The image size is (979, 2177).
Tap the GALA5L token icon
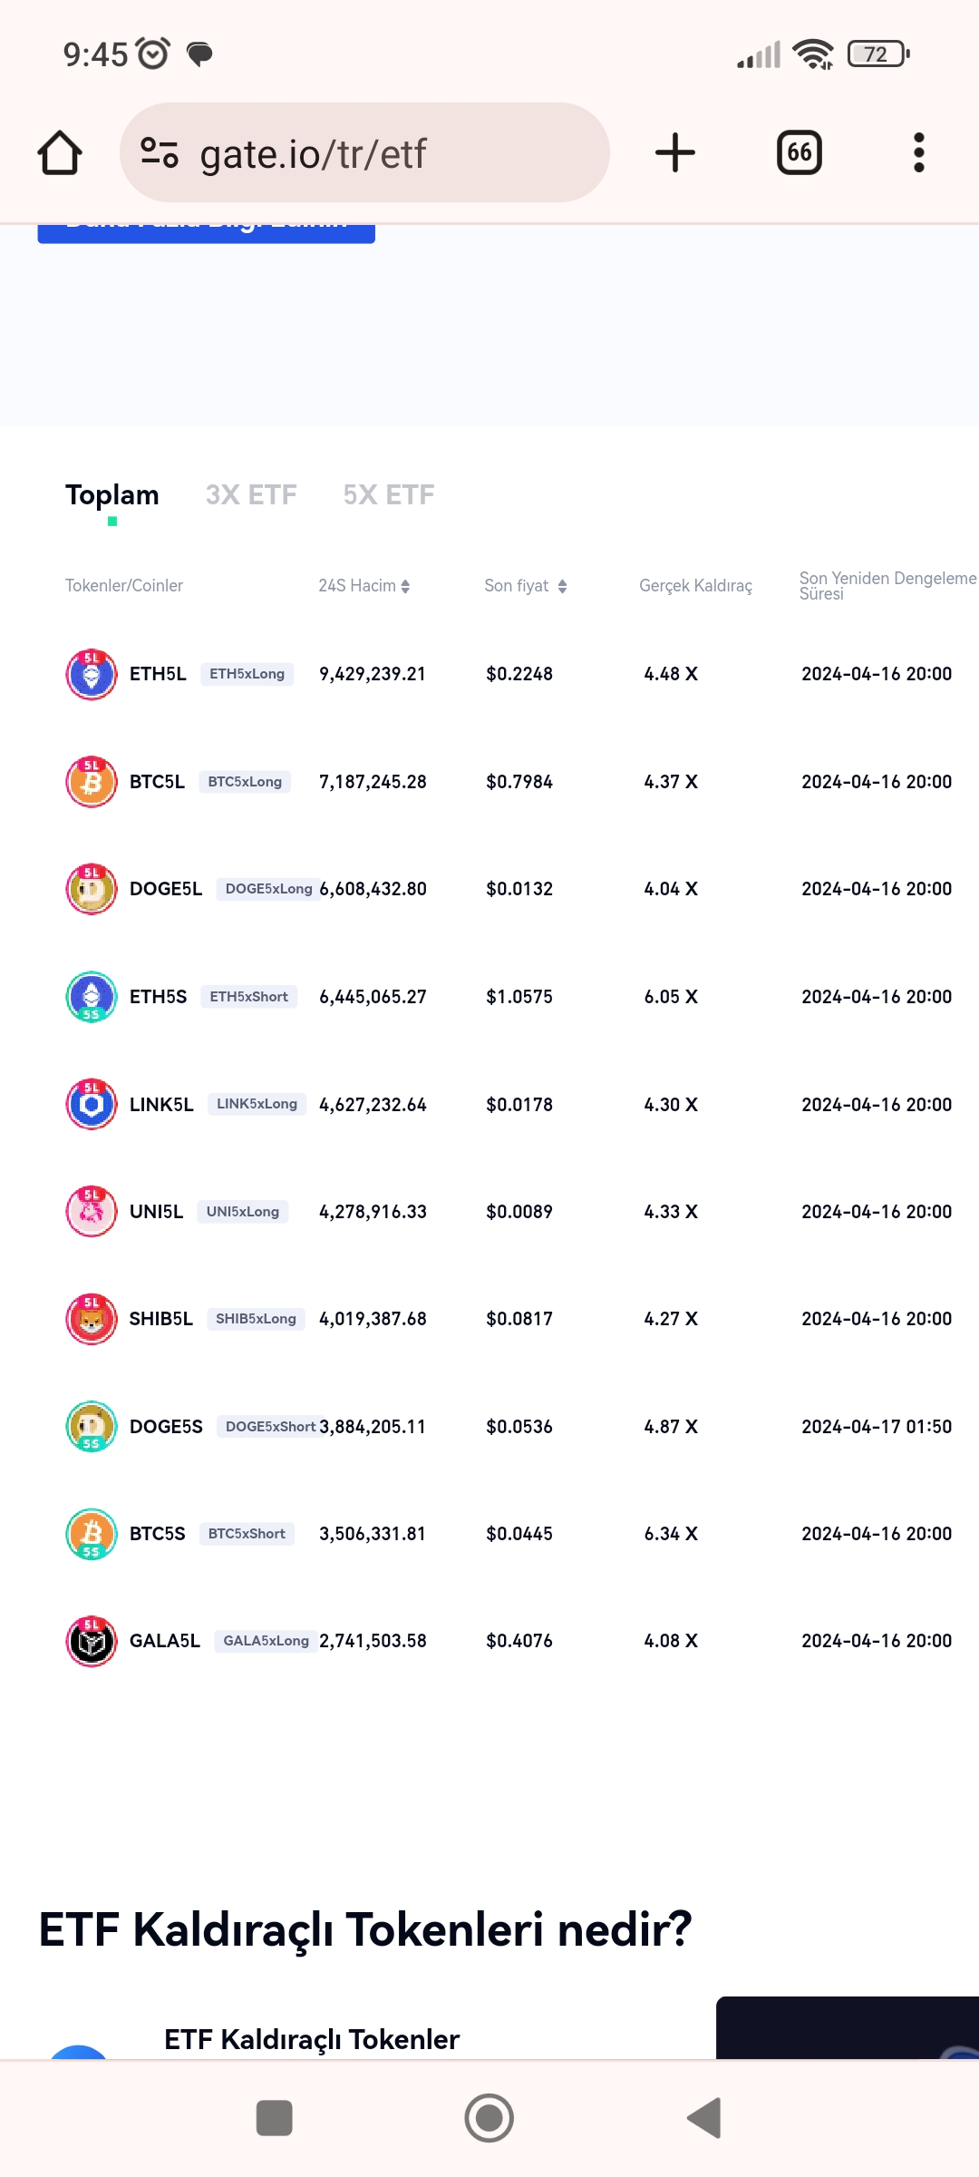click(92, 1641)
